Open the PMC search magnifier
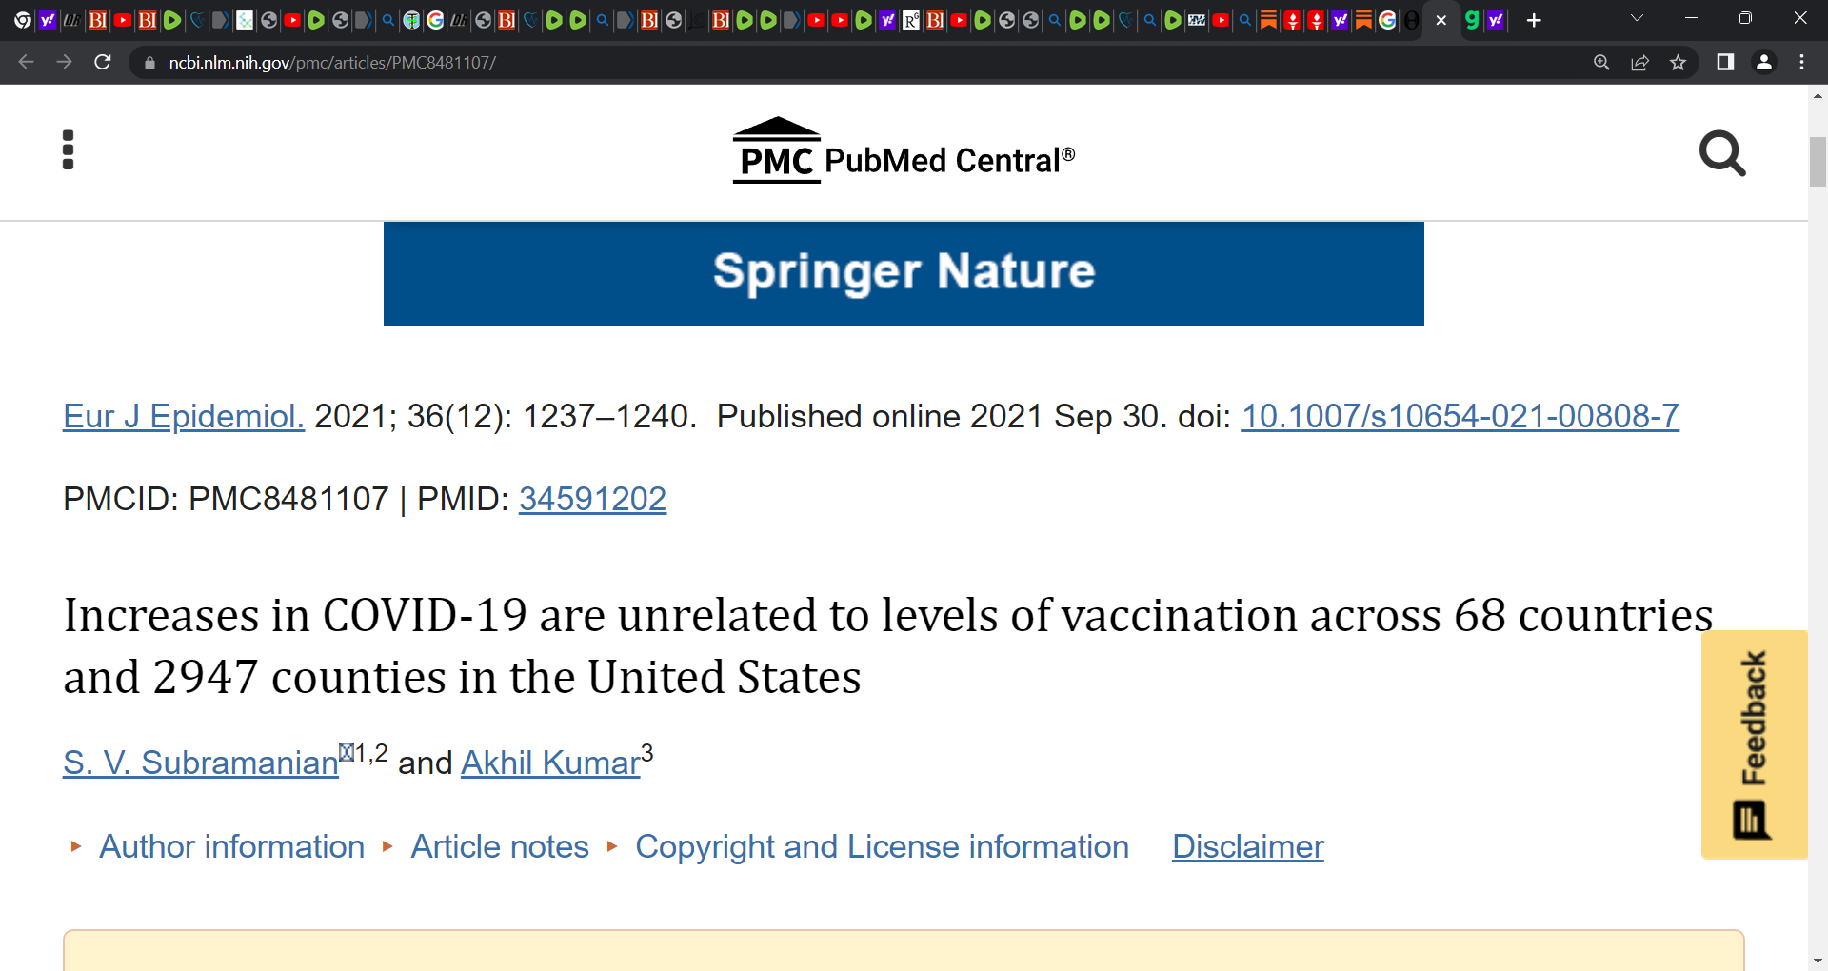This screenshot has width=1828, height=971. (1722, 154)
